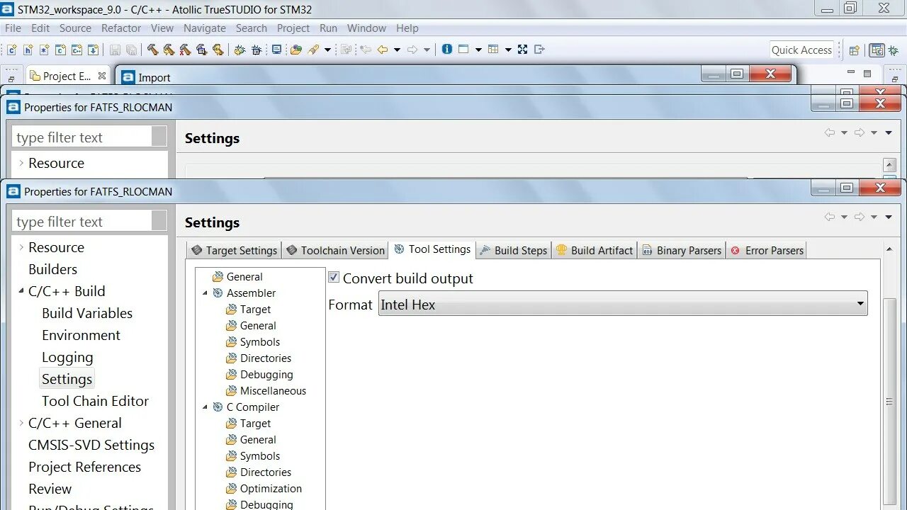Expand Resource in back Properties window
The height and width of the screenshot is (510, 907).
pyautogui.click(x=21, y=163)
